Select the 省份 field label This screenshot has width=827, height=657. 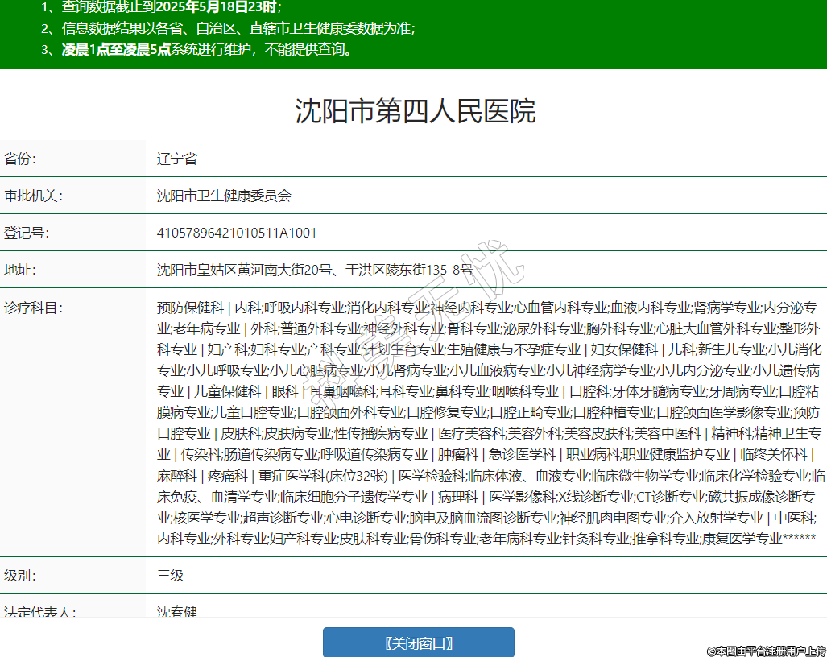click(x=20, y=159)
